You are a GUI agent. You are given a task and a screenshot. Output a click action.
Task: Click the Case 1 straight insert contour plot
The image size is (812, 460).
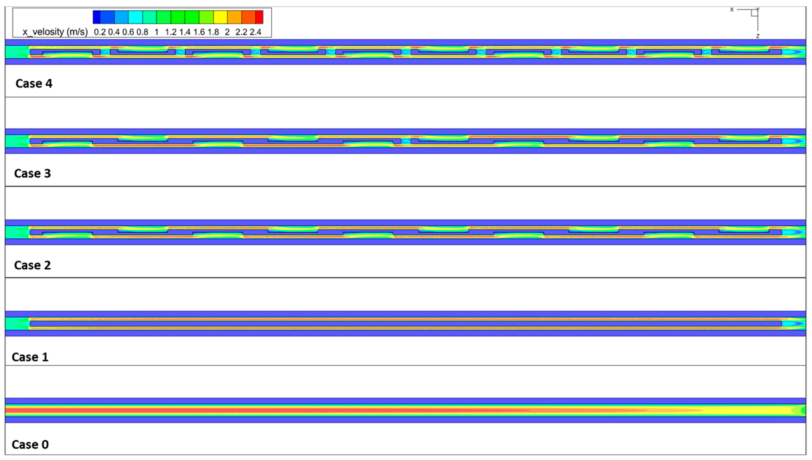click(405, 324)
